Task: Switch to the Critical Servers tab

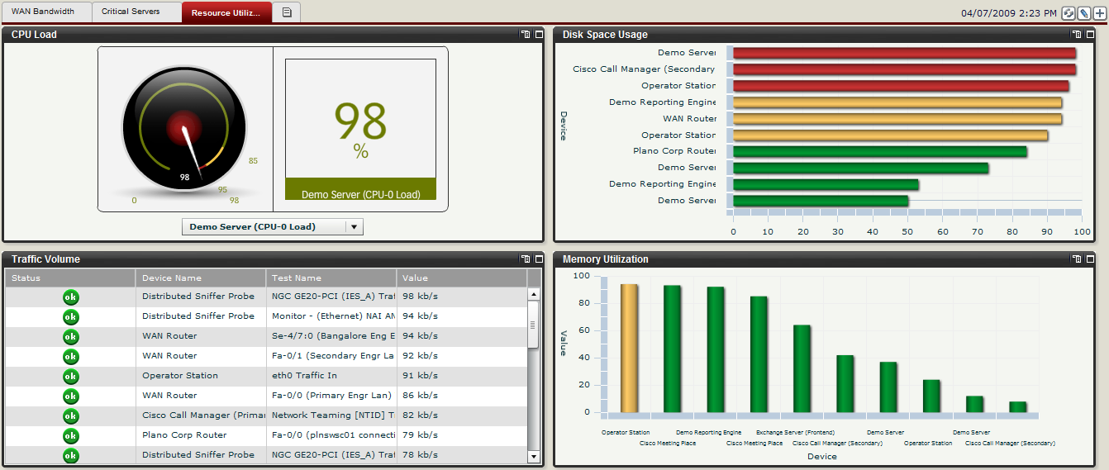Action: click(131, 12)
